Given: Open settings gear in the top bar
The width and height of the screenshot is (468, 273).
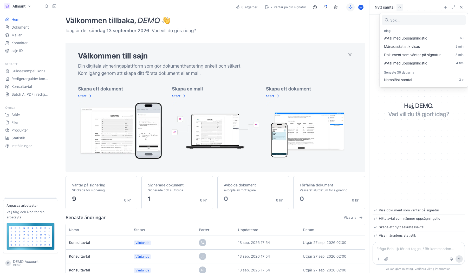Looking at the screenshot, I should pyautogui.click(x=336, y=7).
